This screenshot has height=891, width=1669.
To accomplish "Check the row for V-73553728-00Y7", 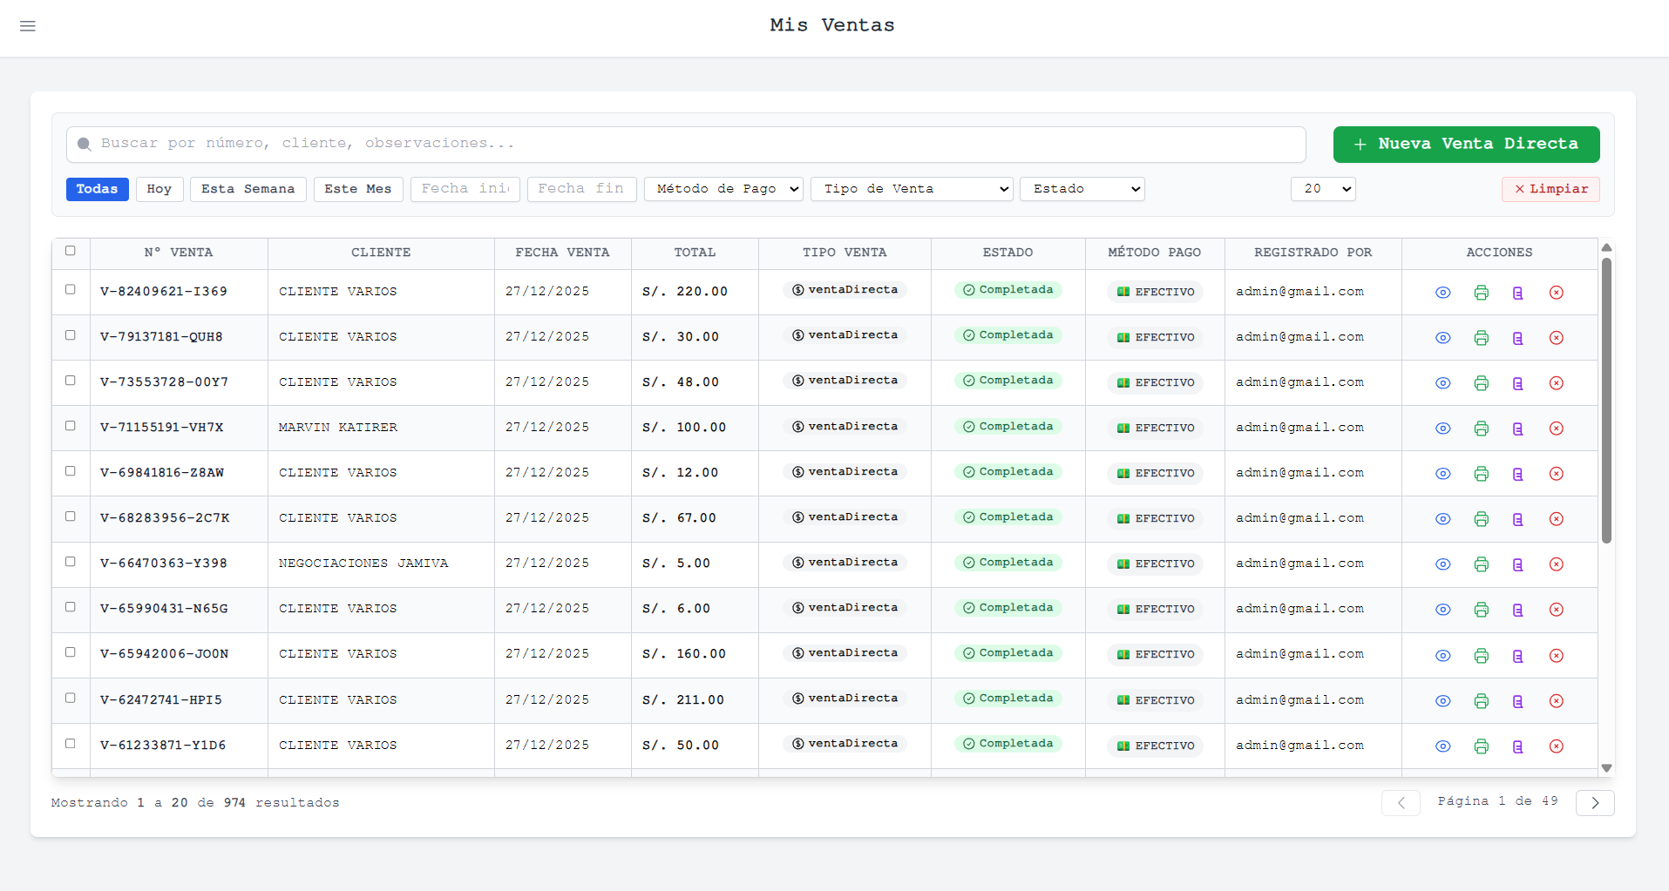I will [x=71, y=380].
